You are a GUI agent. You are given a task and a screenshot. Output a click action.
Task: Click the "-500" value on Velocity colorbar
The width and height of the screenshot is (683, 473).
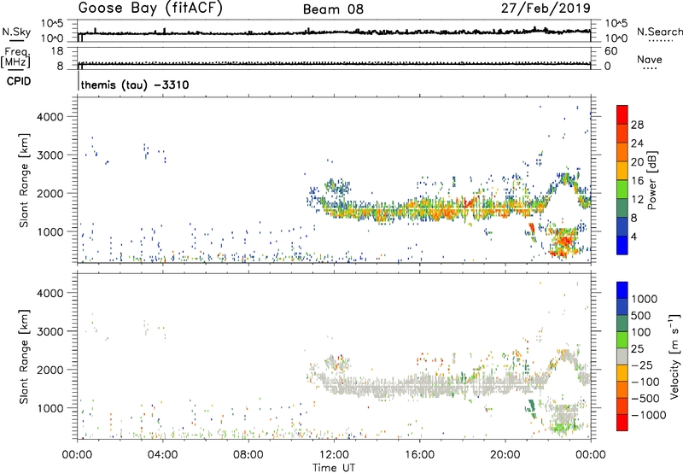[x=645, y=399]
